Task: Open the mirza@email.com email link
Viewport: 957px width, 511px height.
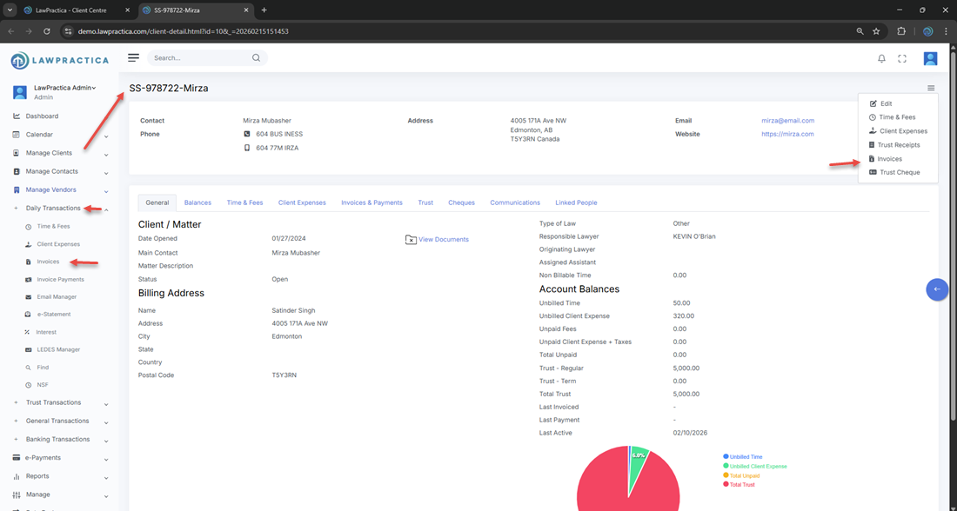Action: pyautogui.click(x=787, y=121)
